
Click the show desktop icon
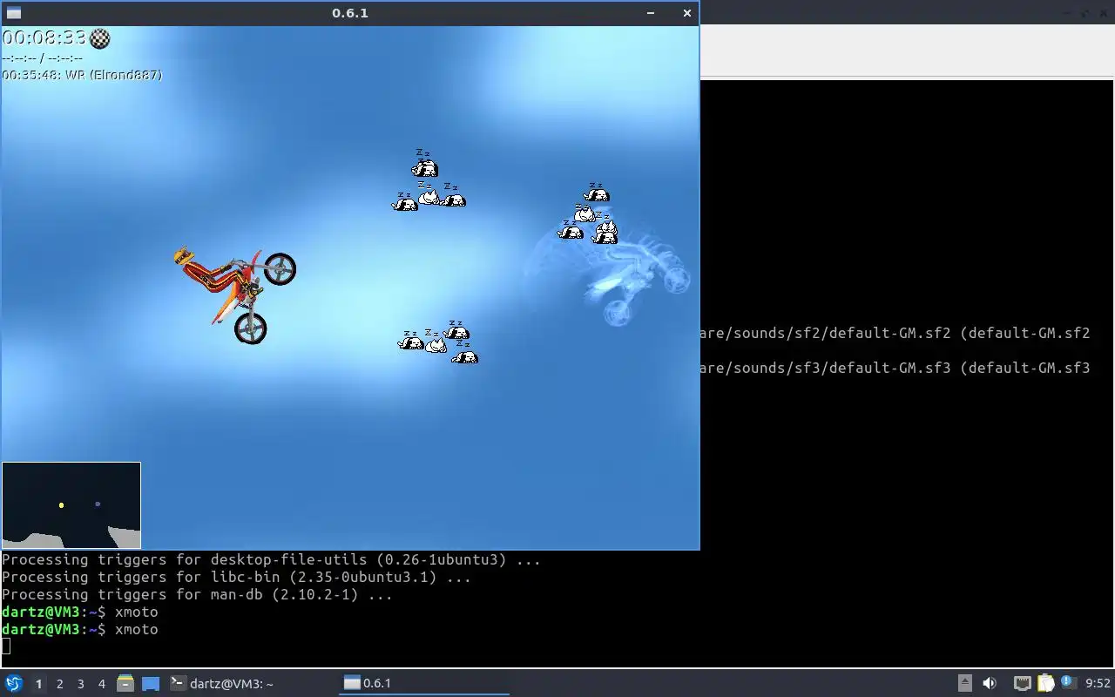click(151, 683)
